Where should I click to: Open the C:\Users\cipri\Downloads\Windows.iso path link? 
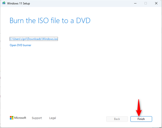pos(34,39)
